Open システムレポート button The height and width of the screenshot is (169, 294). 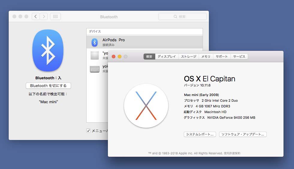[x=200, y=134]
